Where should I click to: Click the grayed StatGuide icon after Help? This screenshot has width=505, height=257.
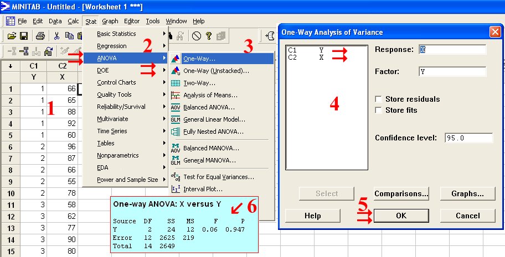(x=221, y=36)
